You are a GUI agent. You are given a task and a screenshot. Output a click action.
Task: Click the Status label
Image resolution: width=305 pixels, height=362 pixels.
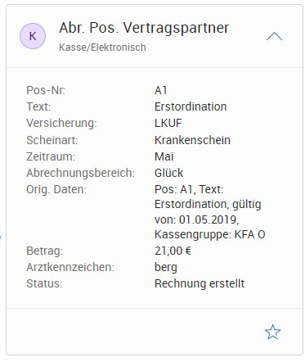pyautogui.click(x=44, y=283)
